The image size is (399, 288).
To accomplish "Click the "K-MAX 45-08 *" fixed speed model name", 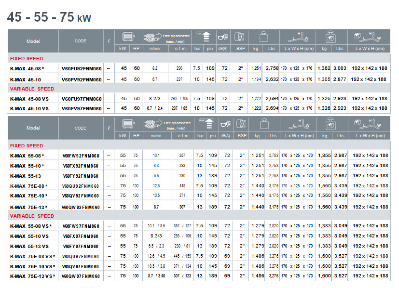I will click(27, 68).
